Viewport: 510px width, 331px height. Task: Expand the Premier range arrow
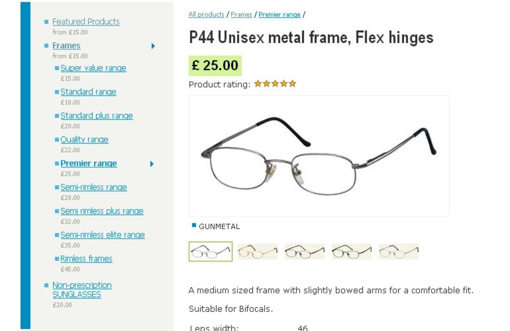point(152,164)
